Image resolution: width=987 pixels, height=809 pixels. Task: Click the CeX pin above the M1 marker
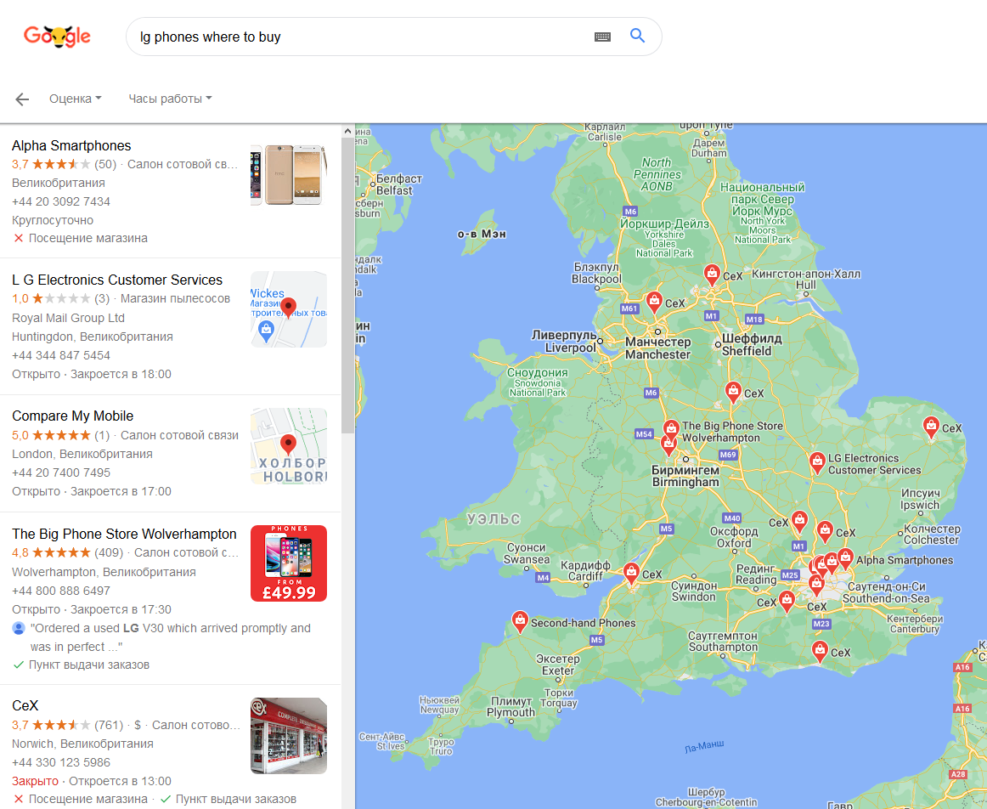coord(799,521)
